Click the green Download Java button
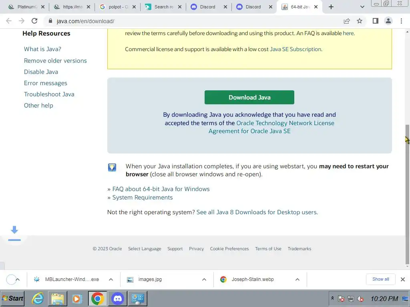Screen dimensions: 410x307 coord(249,98)
